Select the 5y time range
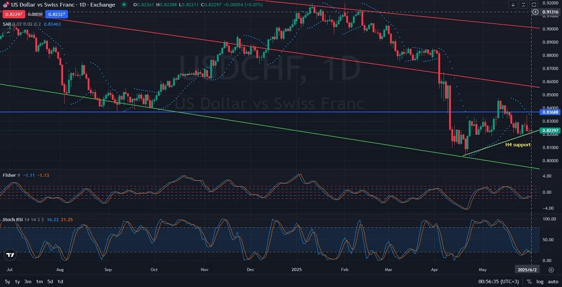Screen dimensions: 562x287 (x=7, y=281)
